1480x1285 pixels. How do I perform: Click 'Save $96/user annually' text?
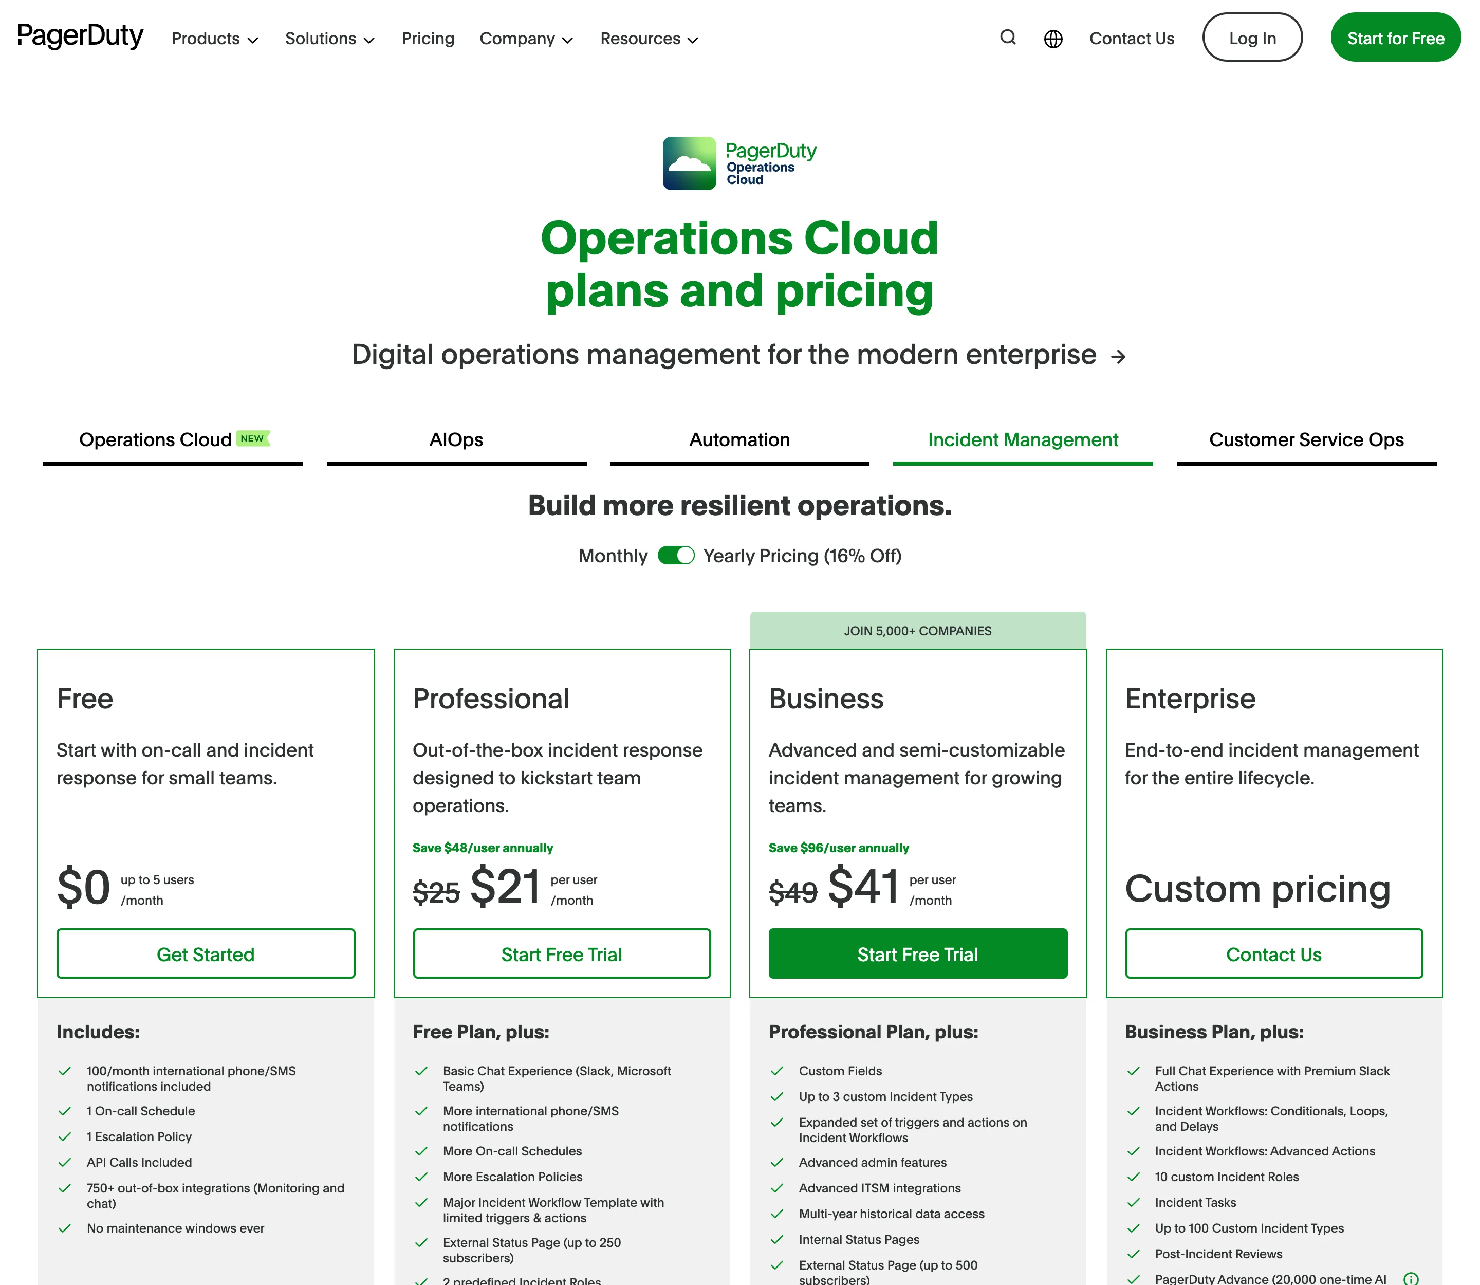click(838, 848)
